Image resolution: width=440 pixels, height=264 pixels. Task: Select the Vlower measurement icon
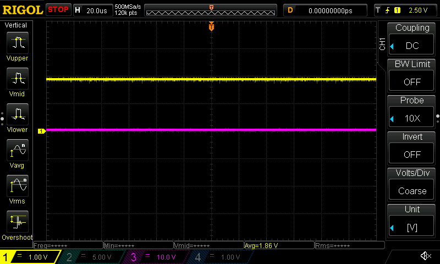click(18, 114)
